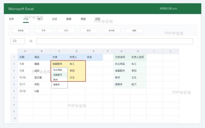The height and width of the screenshot is (128, 205).
Task: Select column A header
Action: click(x=25, y=51)
